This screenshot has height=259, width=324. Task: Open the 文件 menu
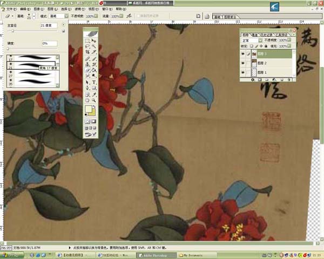(11, 9)
